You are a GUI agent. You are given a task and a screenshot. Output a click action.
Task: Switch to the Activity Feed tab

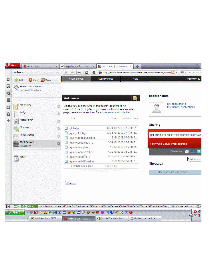(x=105, y=79)
